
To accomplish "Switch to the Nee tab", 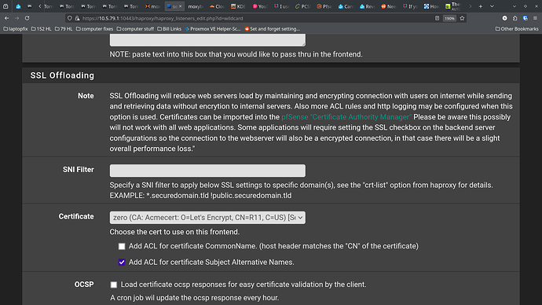I will (x=389, y=6).
